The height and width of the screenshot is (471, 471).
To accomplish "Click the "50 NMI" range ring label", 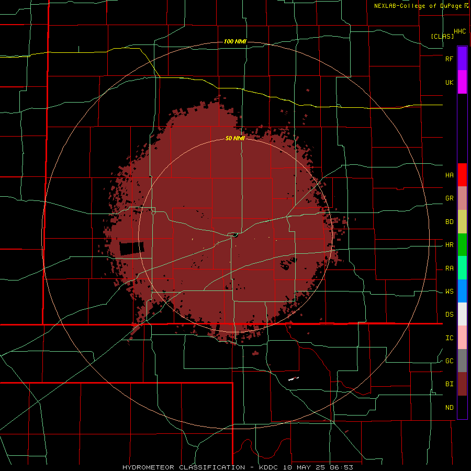I will (235, 138).
